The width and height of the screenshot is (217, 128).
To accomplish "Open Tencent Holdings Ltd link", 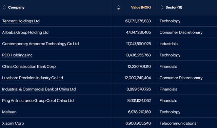I will [21, 21].
